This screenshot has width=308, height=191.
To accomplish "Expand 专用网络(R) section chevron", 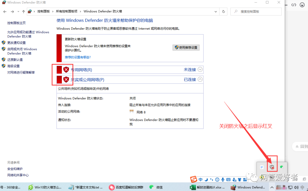I will tap(200, 69).
